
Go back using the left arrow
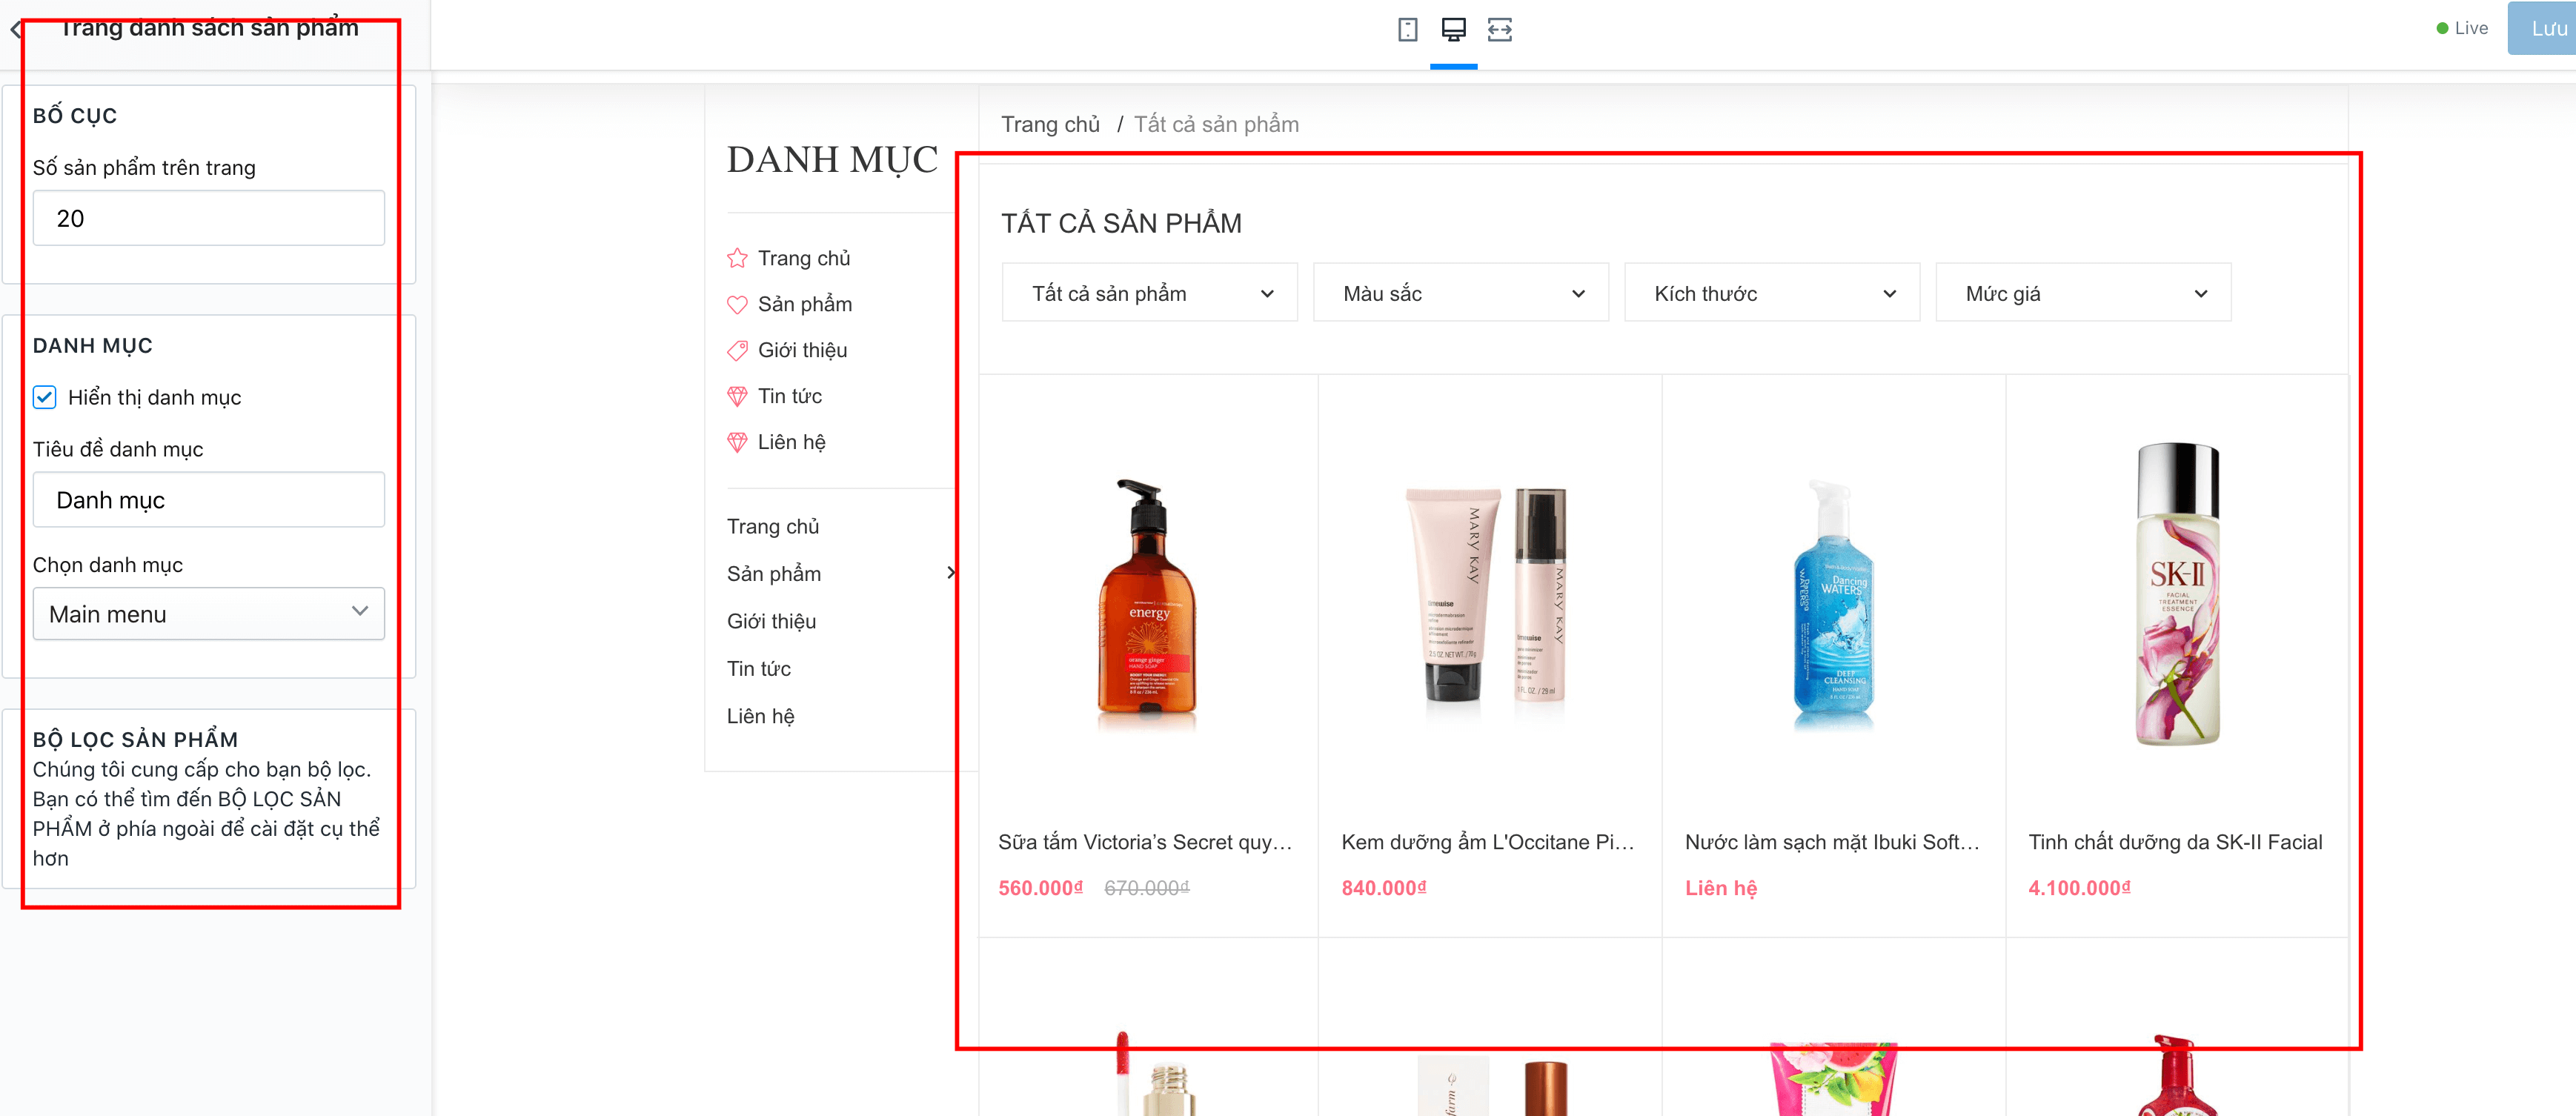[15, 29]
